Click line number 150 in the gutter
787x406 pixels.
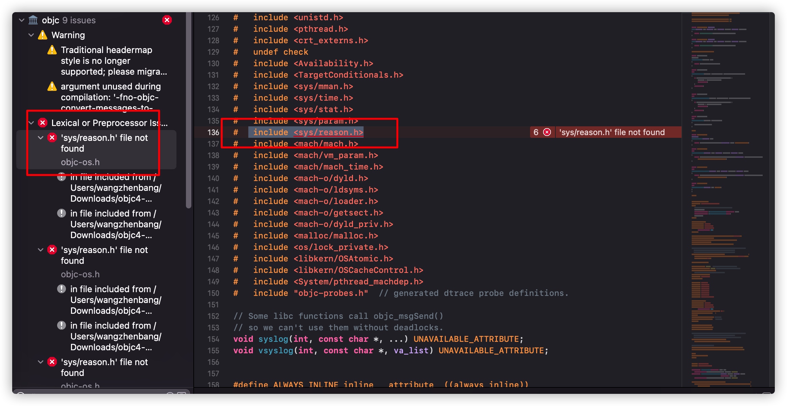(x=213, y=293)
